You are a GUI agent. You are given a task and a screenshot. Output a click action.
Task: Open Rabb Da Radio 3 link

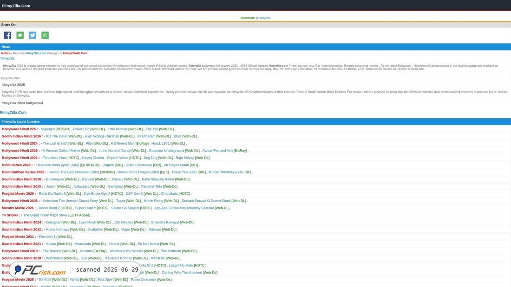tap(52, 194)
